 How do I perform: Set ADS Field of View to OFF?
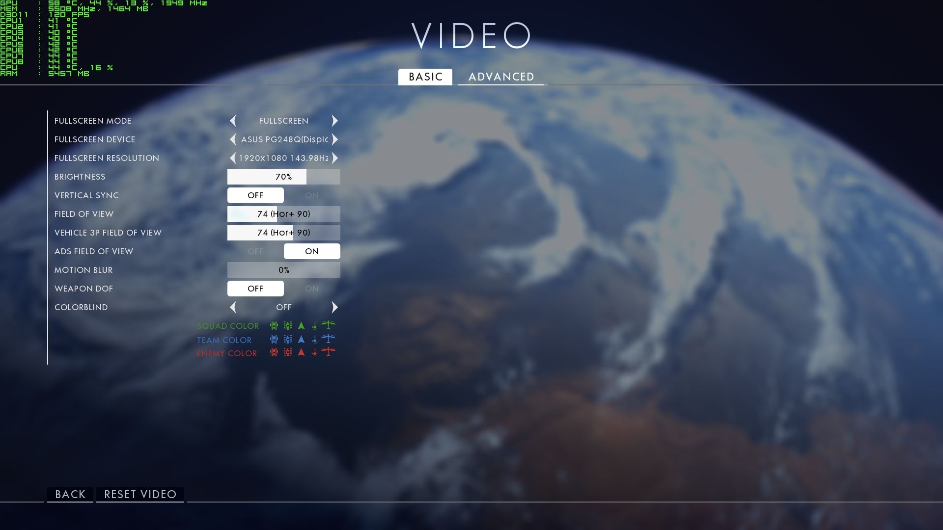point(255,251)
